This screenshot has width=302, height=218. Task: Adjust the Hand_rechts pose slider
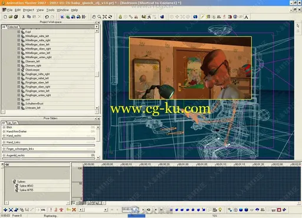tap(48, 139)
